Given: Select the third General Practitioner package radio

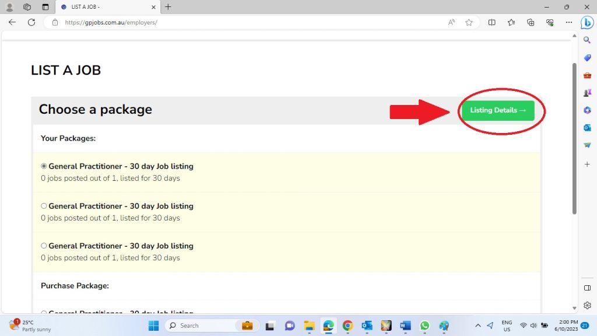Looking at the screenshot, I should click(x=44, y=246).
